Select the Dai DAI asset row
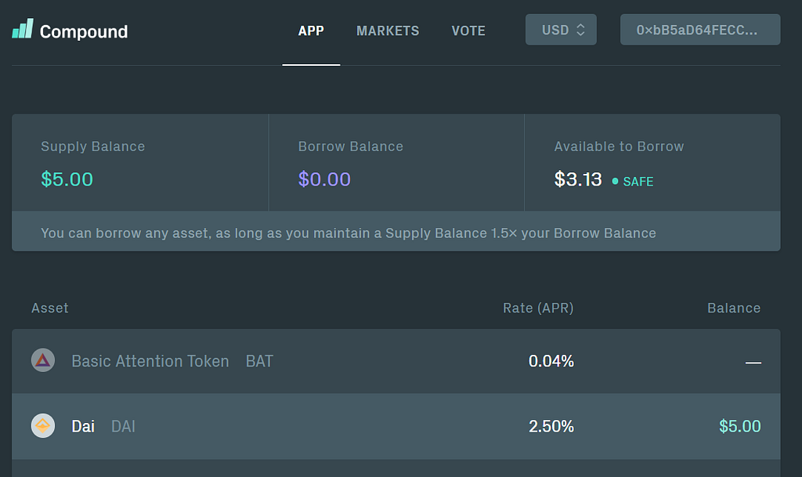The image size is (802, 477). (x=396, y=426)
